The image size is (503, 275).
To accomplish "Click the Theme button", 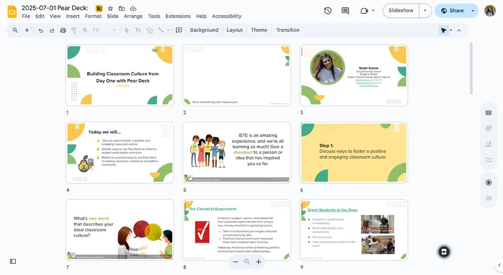I will click(259, 30).
